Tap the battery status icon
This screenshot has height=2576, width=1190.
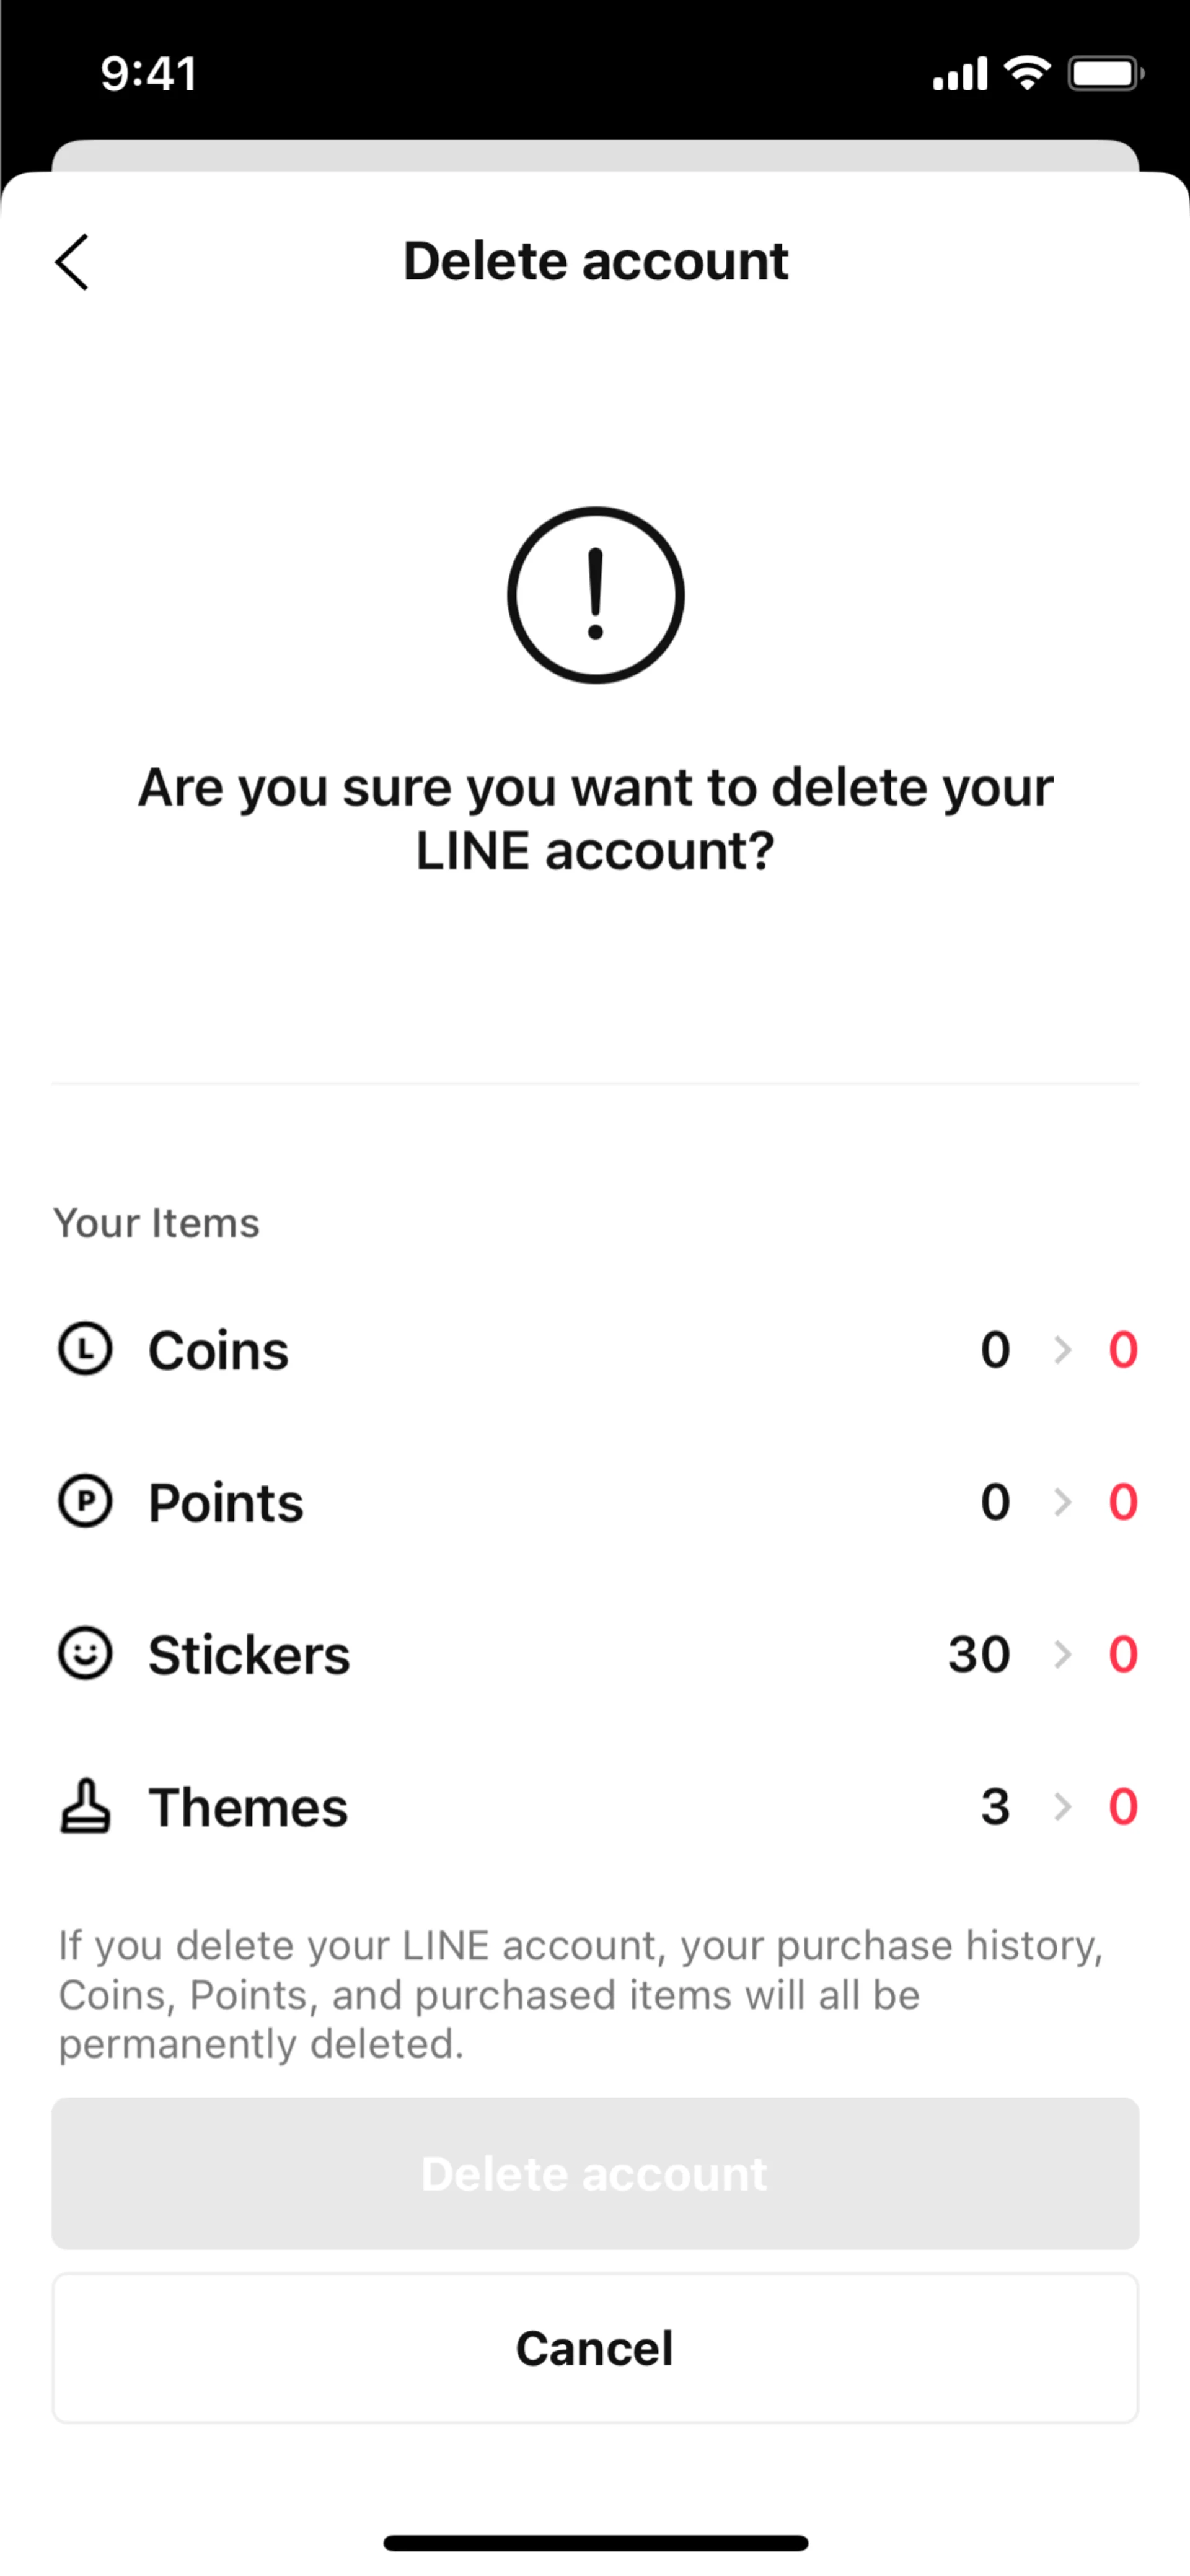point(1105,73)
